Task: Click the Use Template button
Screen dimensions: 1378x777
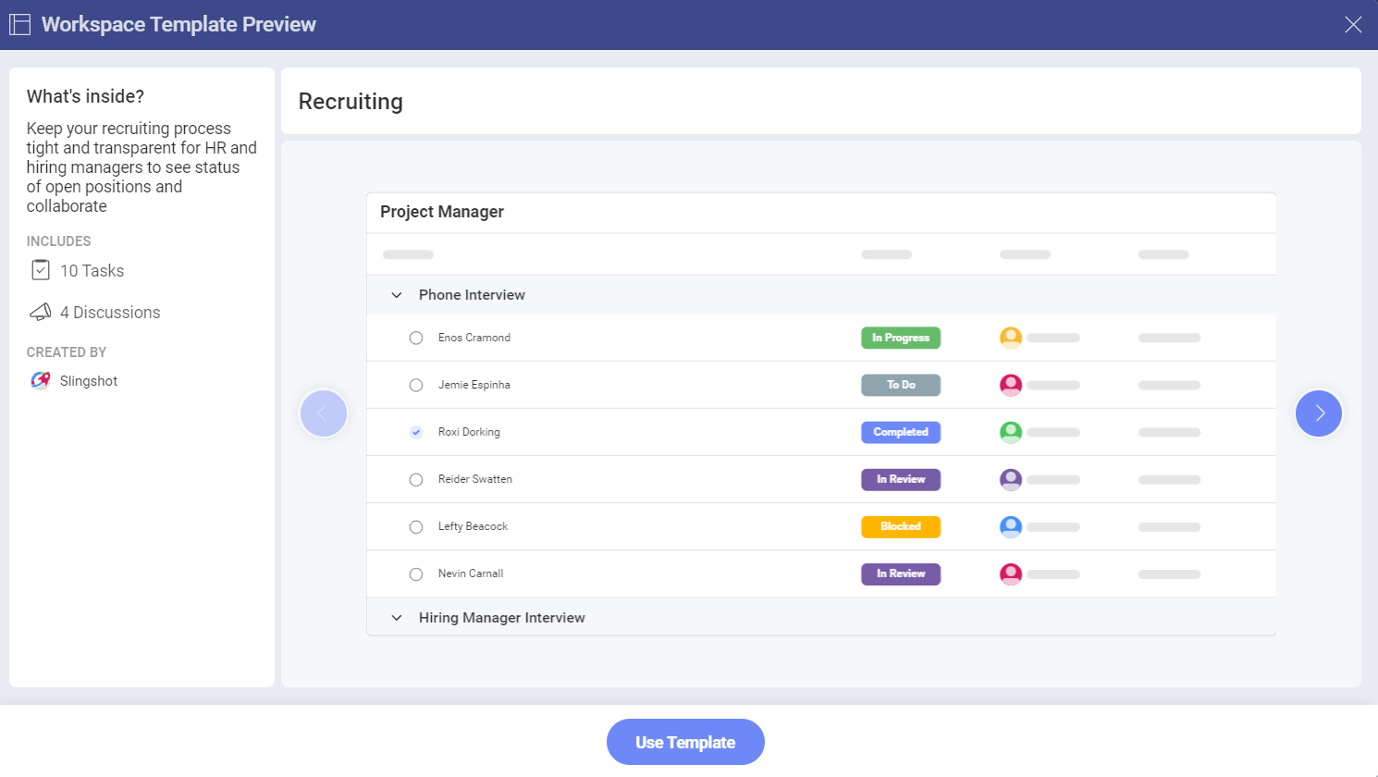Action: pos(685,742)
